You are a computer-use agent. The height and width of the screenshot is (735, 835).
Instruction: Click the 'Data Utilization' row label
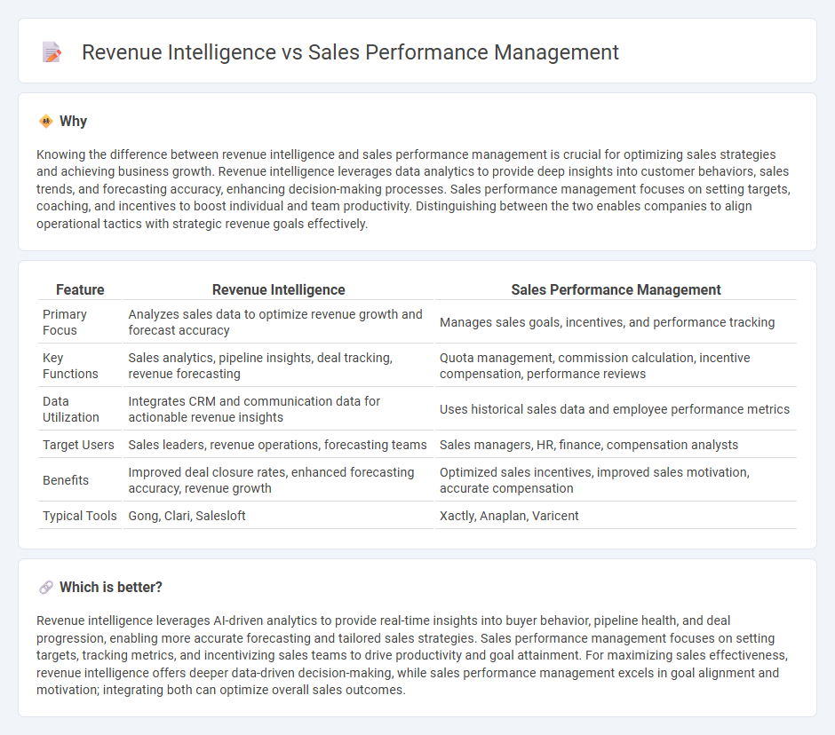pyautogui.click(x=71, y=409)
